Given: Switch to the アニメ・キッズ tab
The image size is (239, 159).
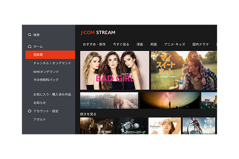Looking at the screenshot, I should click(x=175, y=44).
